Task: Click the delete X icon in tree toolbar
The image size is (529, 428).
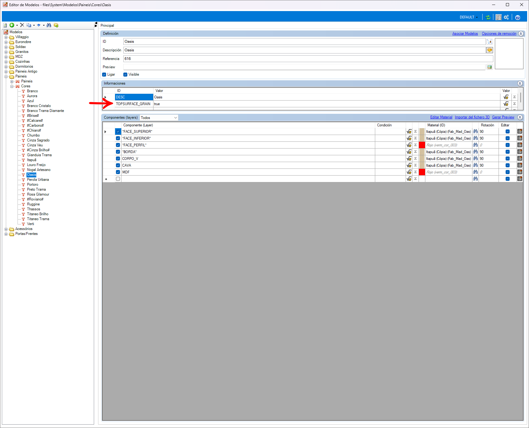Action: click(22, 25)
